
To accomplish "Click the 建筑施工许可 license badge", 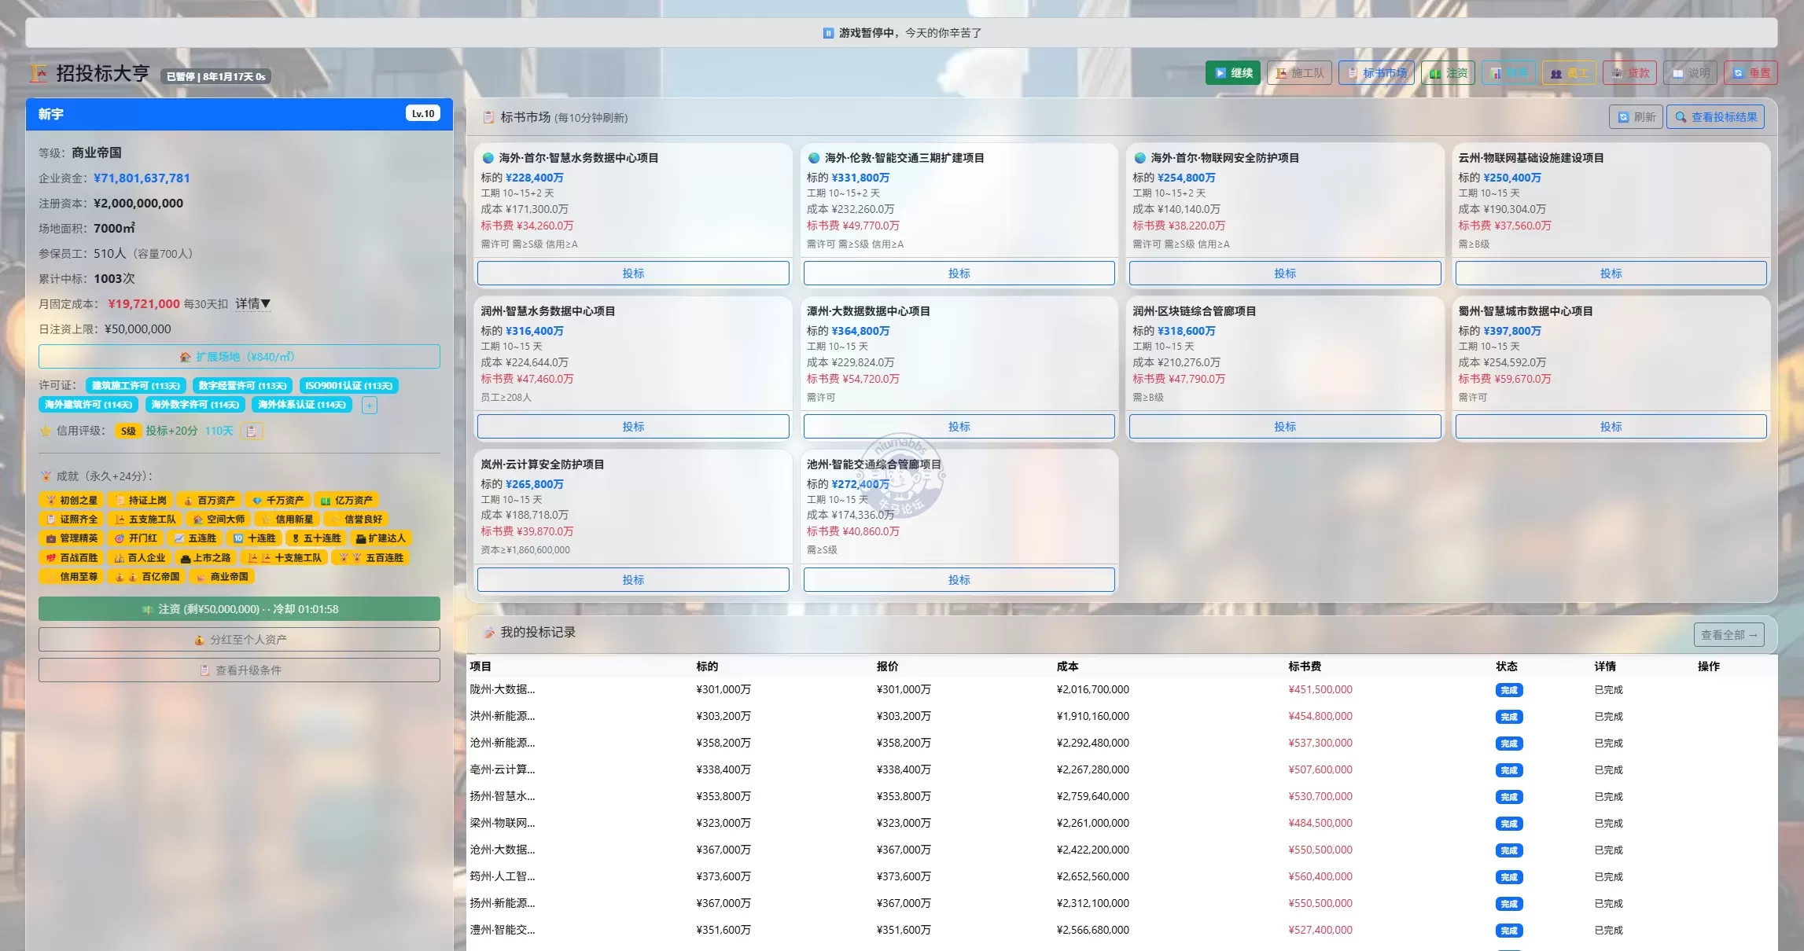I will pyautogui.click(x=136, y=386).
